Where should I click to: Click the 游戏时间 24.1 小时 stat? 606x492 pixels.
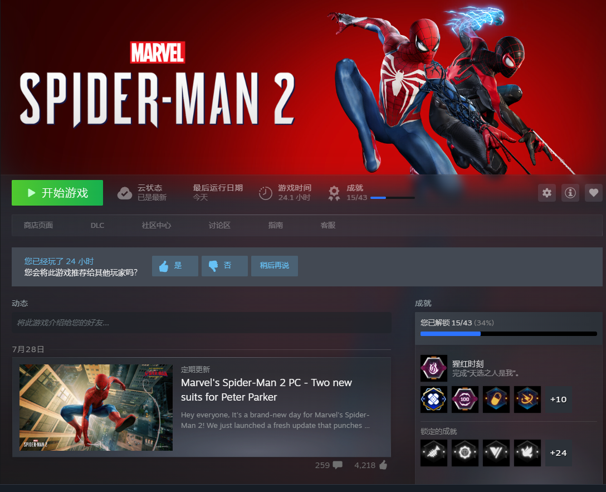click(x=295, y=192)
